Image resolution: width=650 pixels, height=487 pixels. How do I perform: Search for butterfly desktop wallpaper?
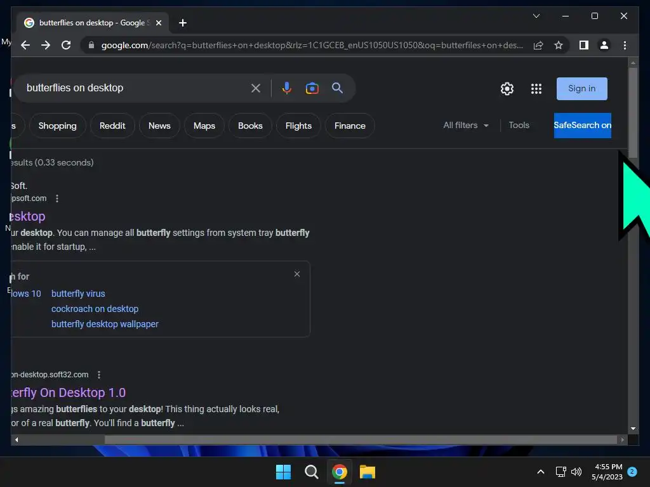[x=105, y=324]
